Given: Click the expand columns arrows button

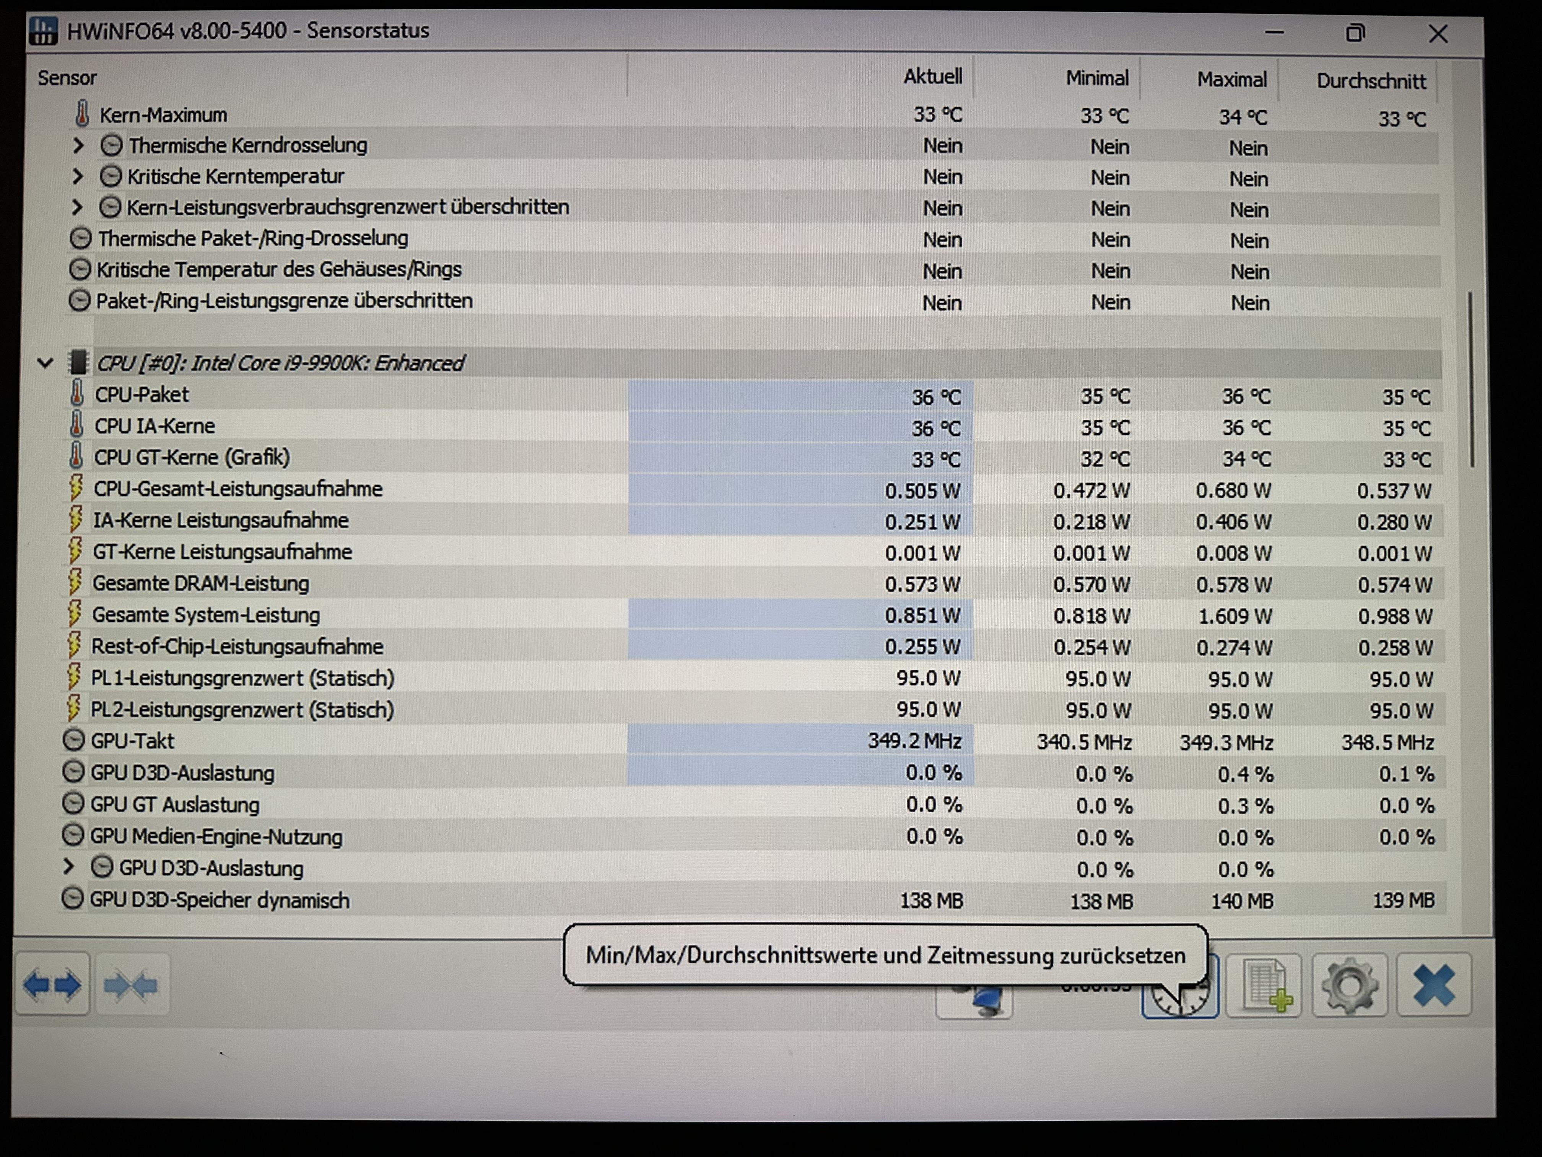Looking at the screenshot, I should [52, 984].
